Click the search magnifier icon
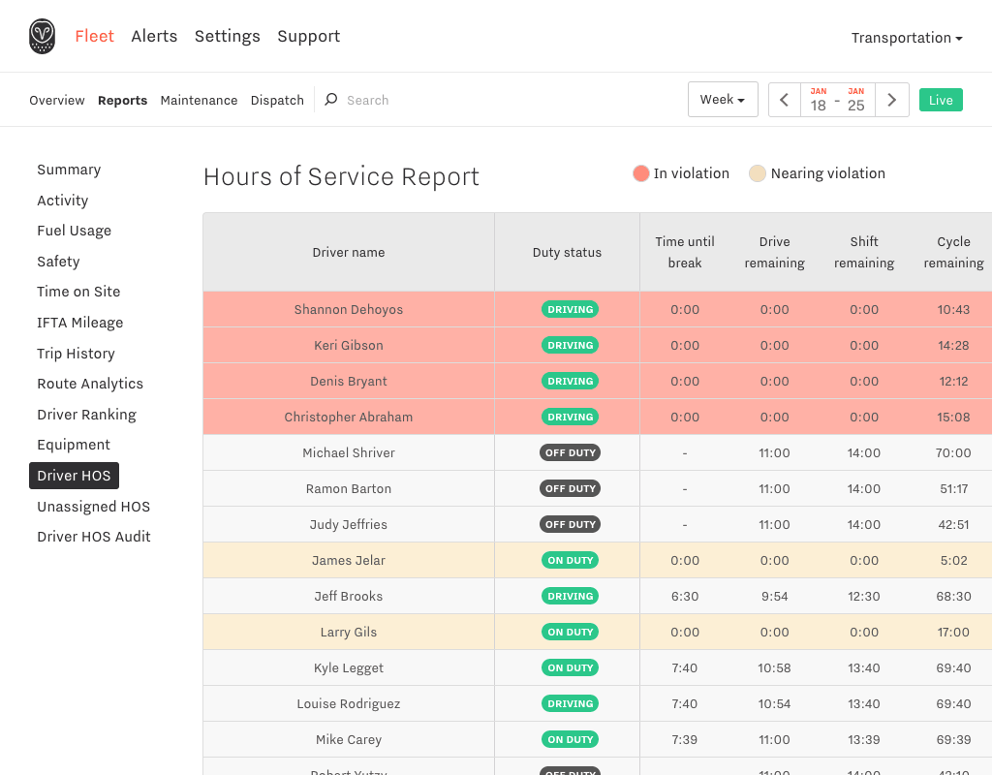 click(330, 100)
